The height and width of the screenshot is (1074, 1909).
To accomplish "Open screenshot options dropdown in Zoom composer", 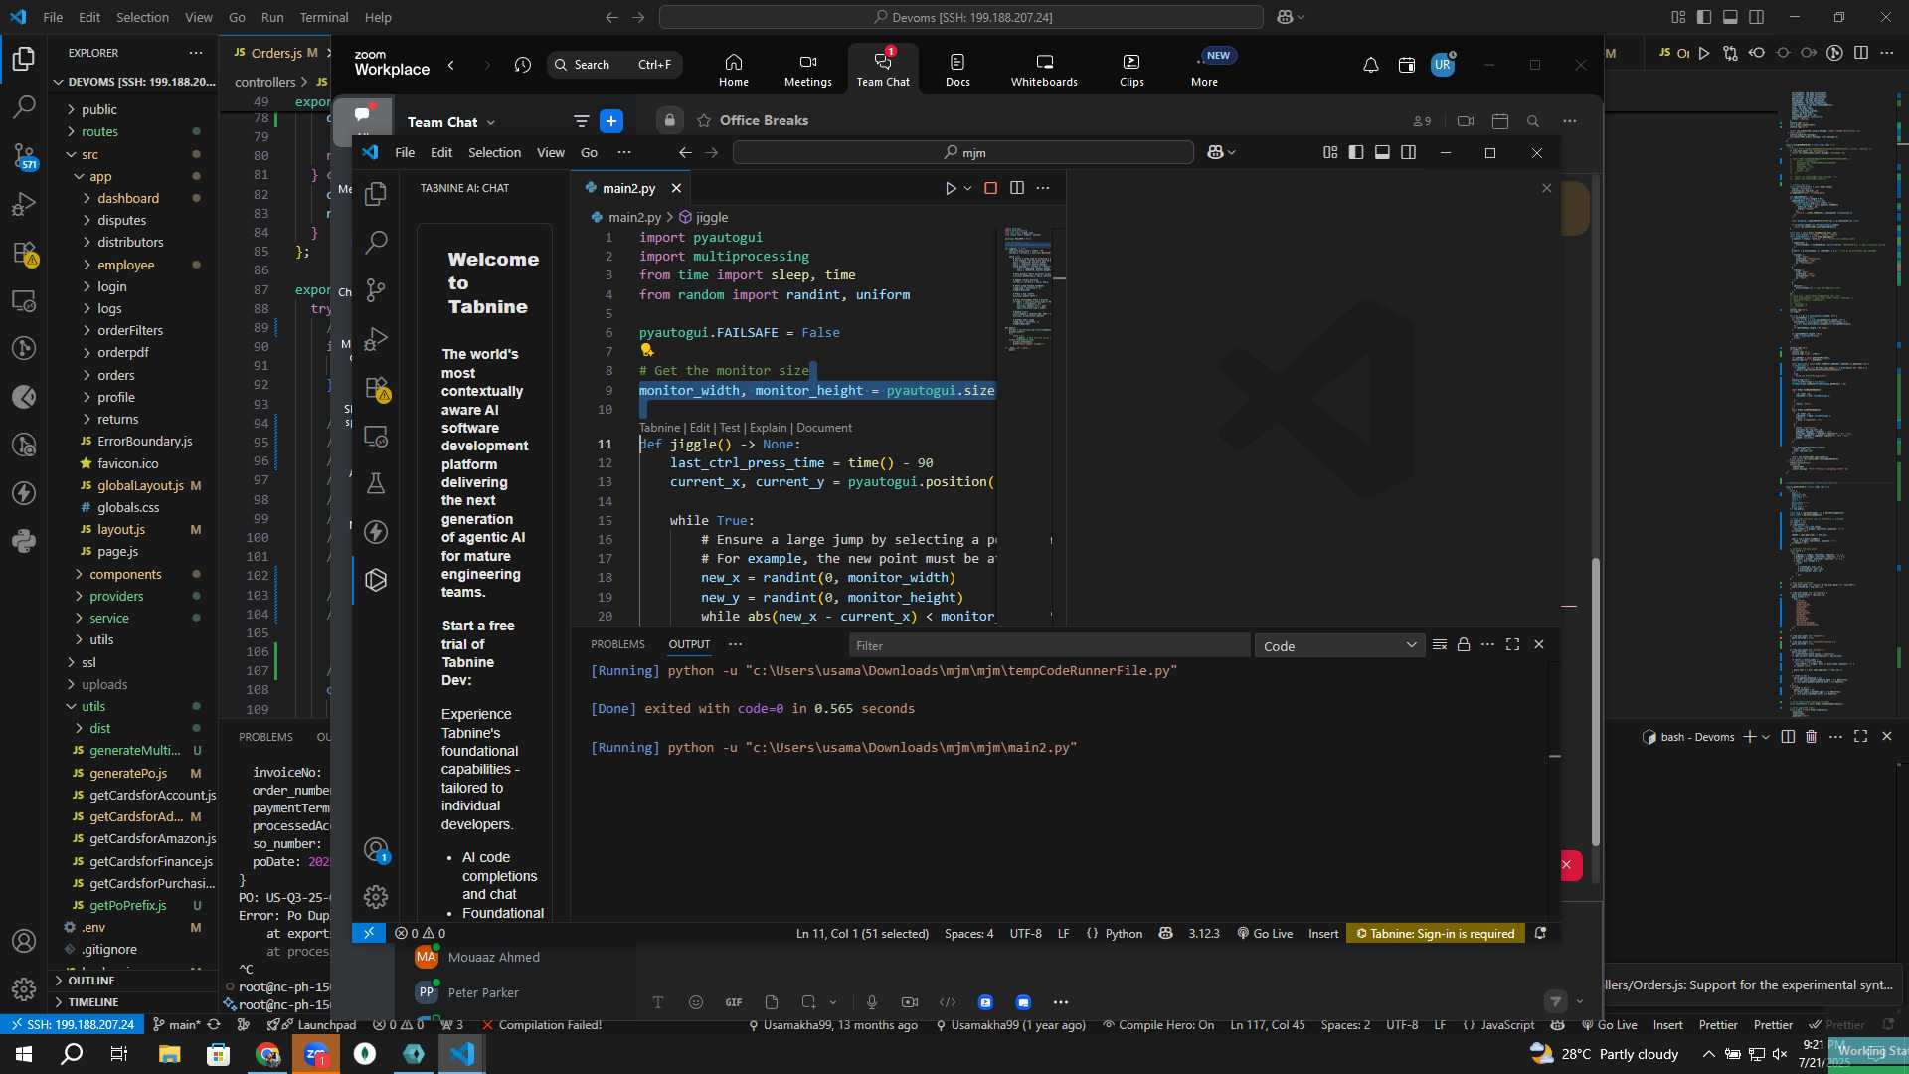I will tap(833, 1002).
